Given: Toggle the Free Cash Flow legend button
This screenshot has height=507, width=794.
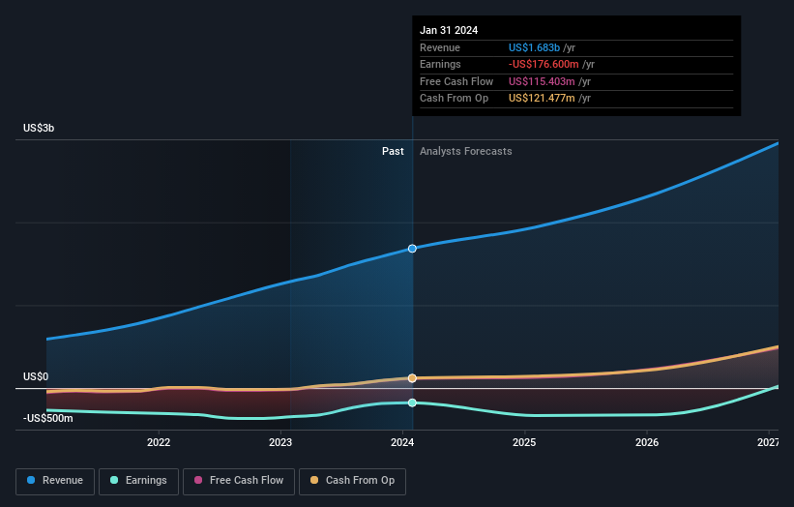Looking at the screenshot, I should 239,481.
